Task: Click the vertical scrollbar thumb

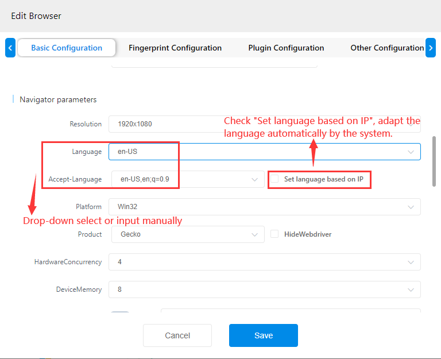Action: [434, 161]
